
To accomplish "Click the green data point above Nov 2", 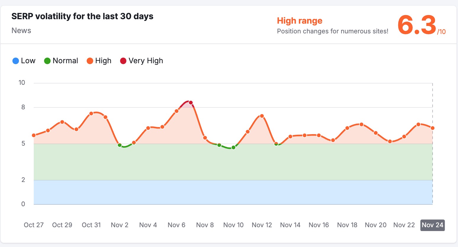I will [120, 145].
